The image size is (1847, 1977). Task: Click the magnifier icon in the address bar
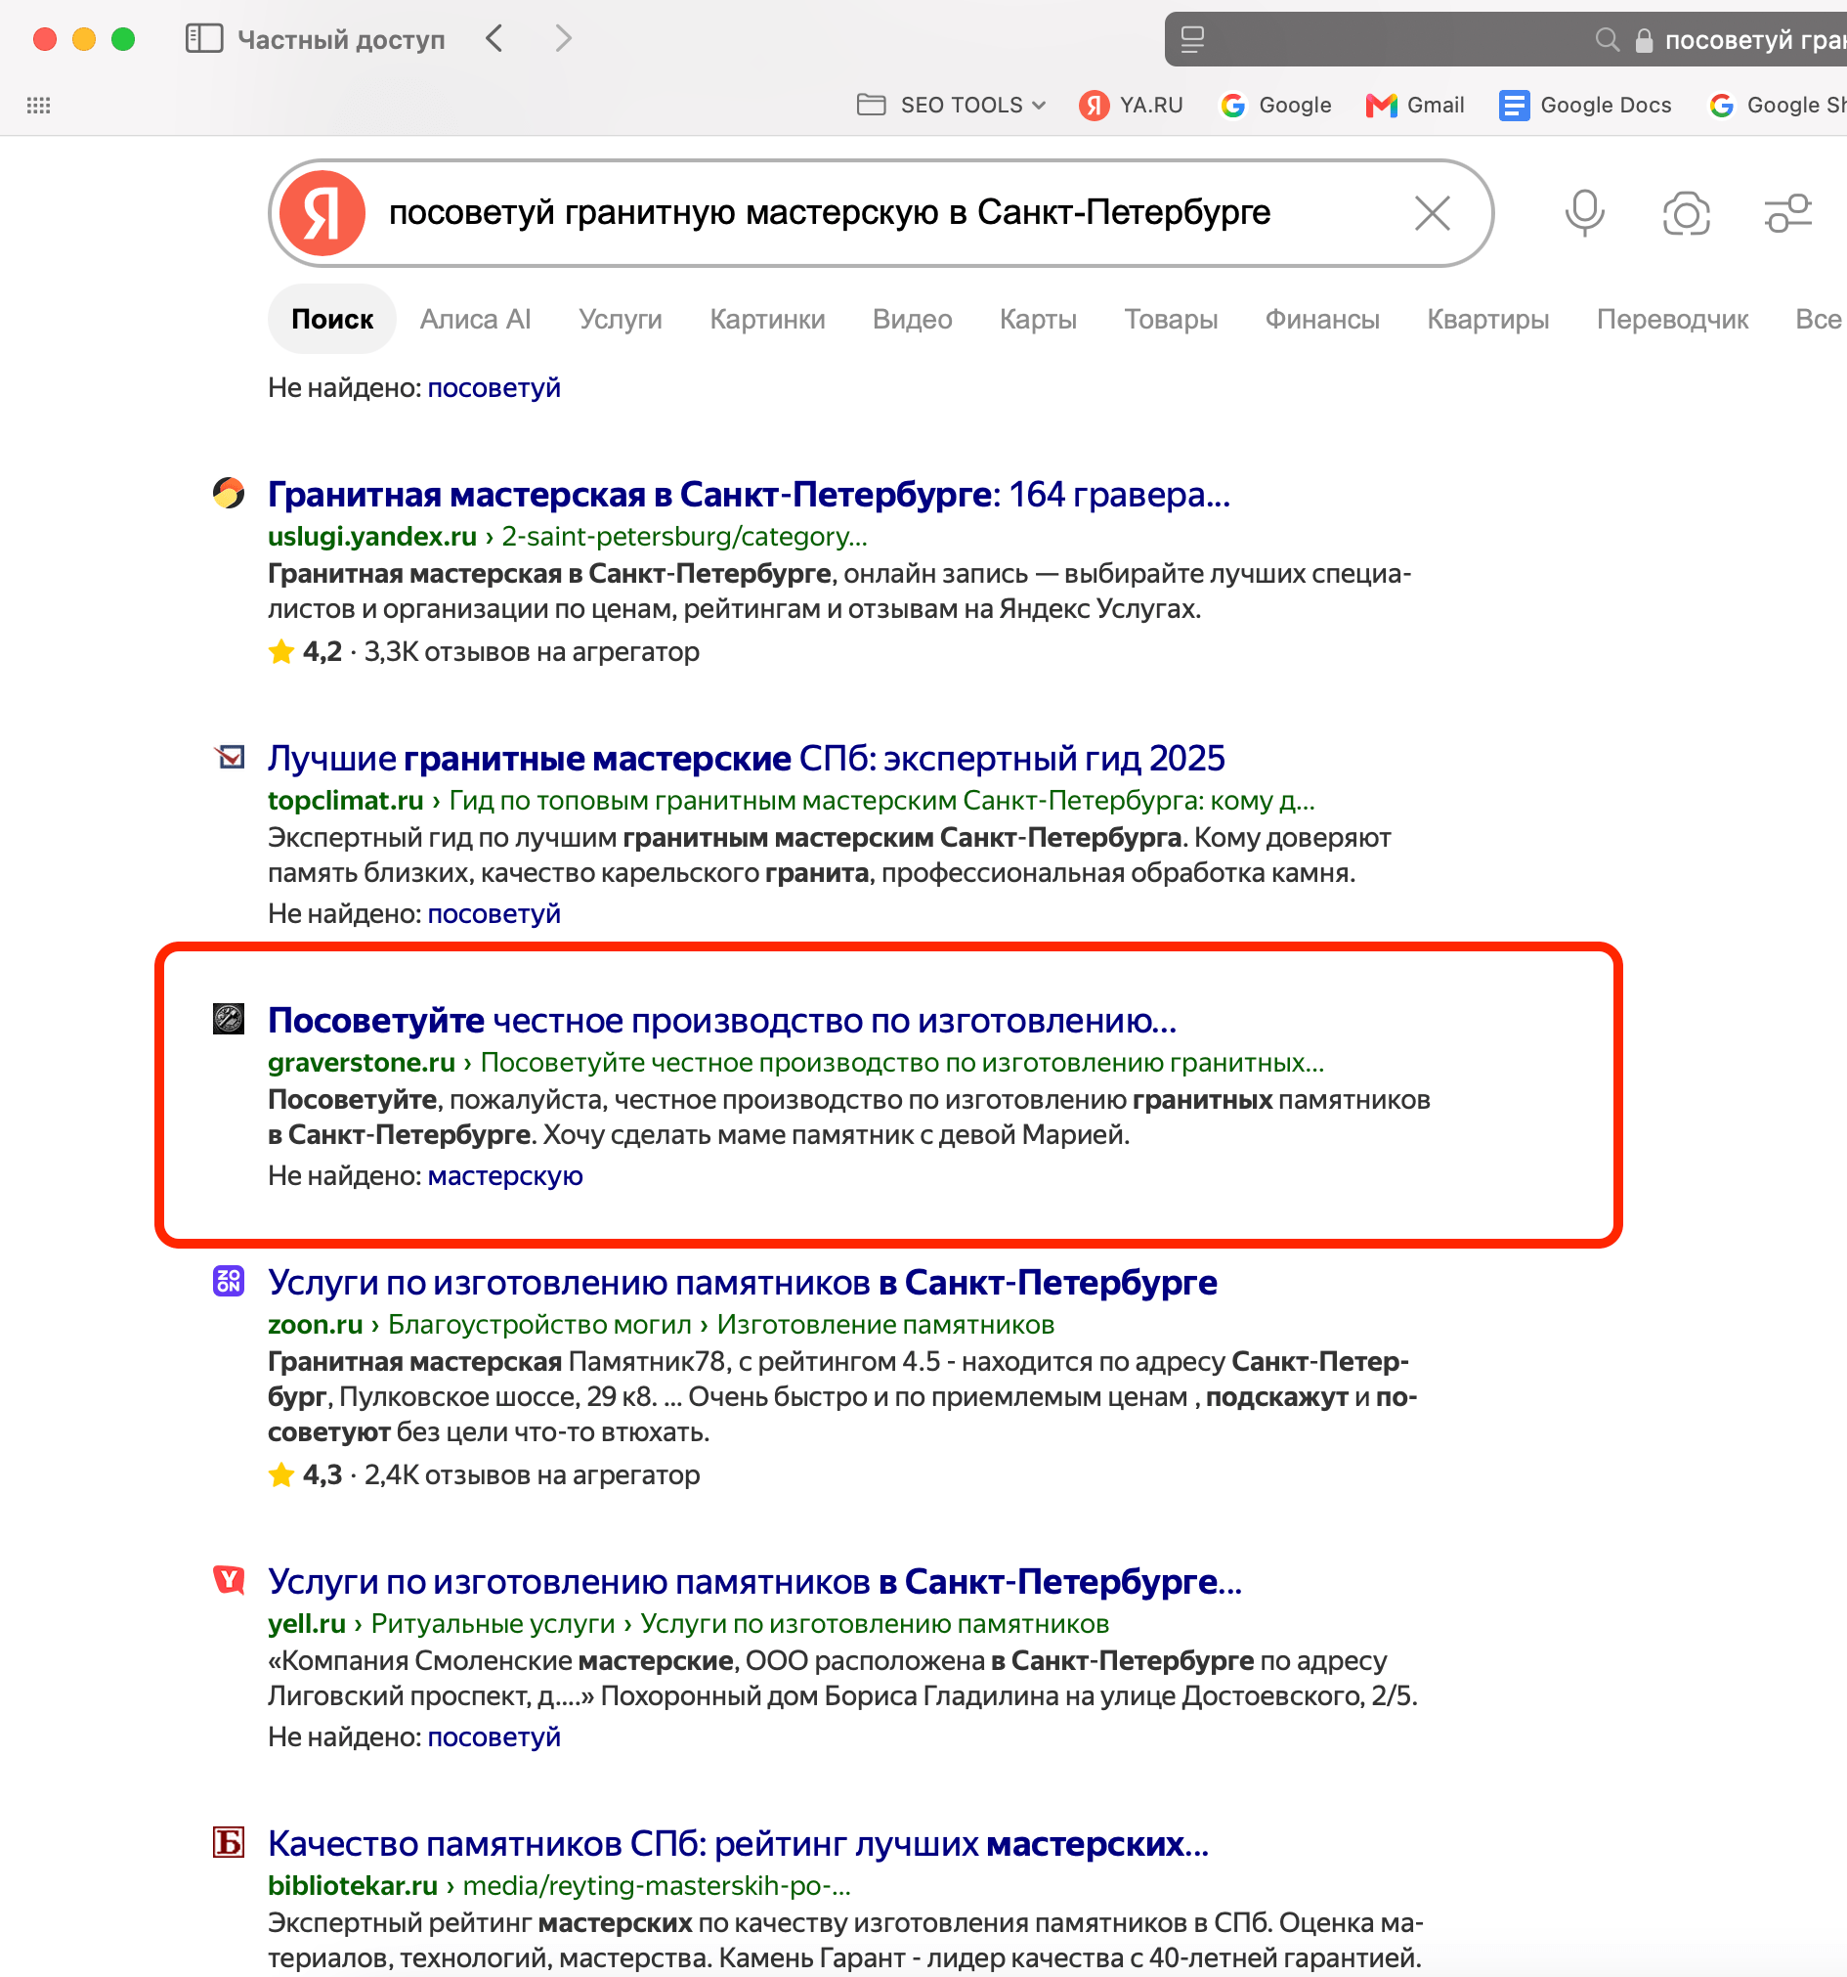(1607, 40)
